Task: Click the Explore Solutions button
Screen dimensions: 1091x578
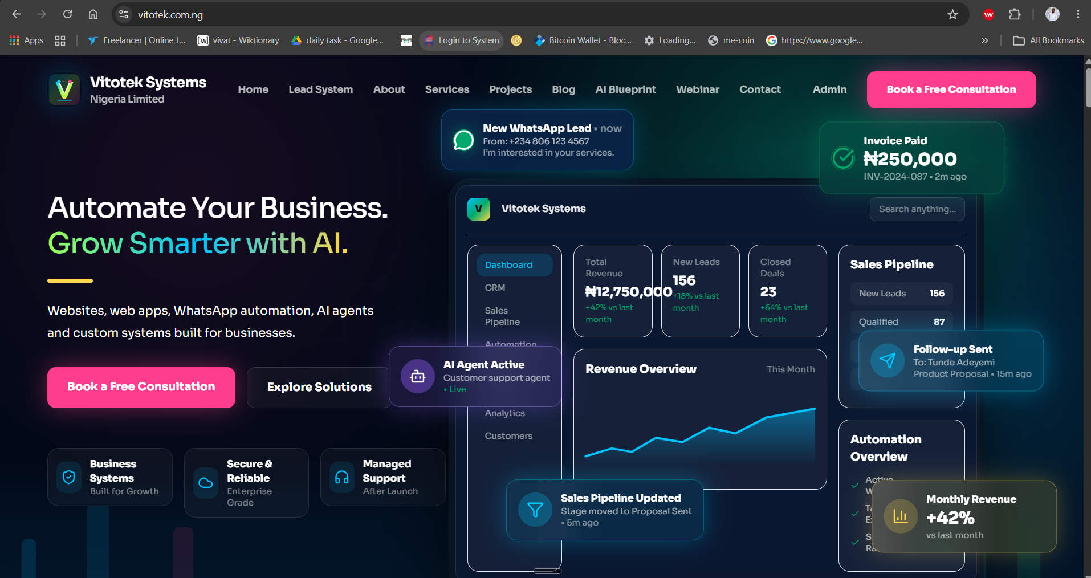Action: coord(319,387)
